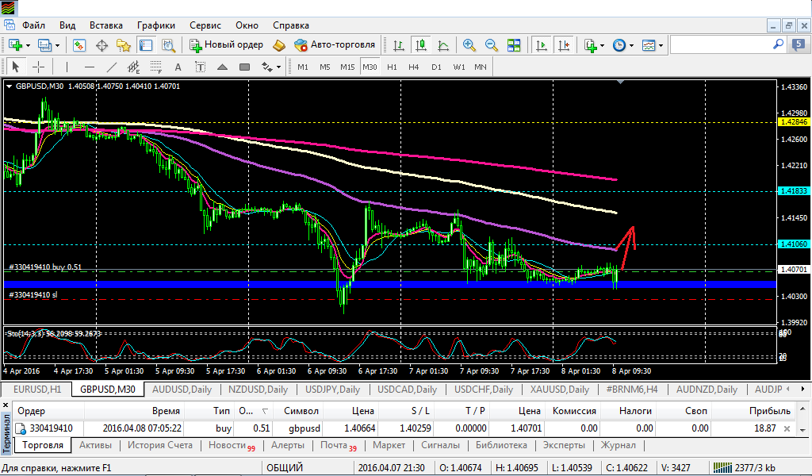
Task: Select the H4 timeframe button
Action: coord(413,67)
